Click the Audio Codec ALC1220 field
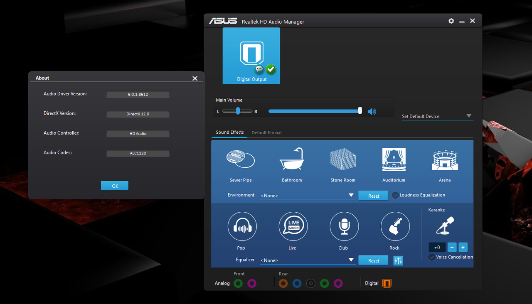 [x=138, y=153]
